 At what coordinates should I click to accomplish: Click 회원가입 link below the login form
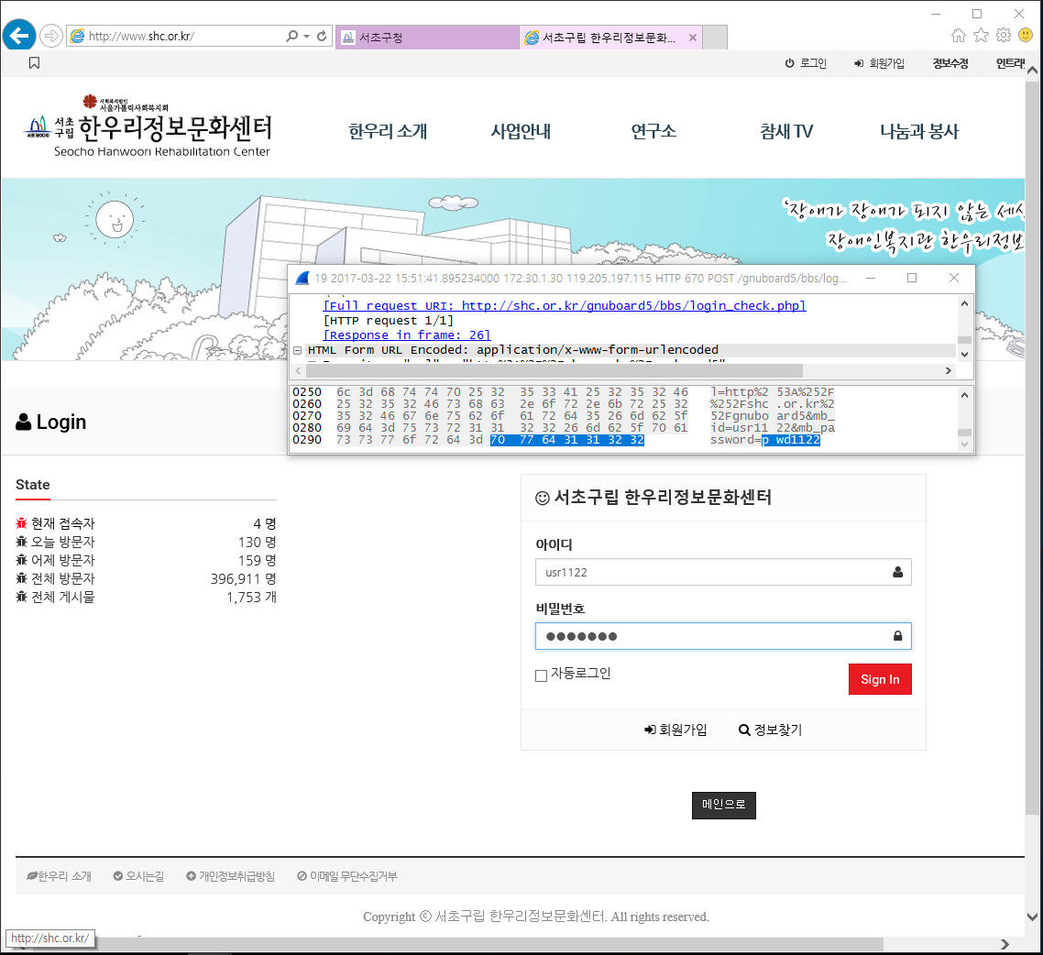[675, 730]
